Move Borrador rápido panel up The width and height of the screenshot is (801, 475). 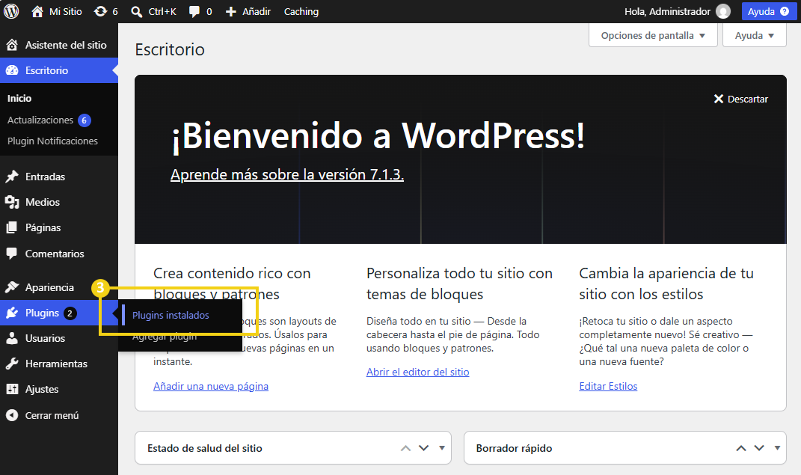tap(740, 448)
